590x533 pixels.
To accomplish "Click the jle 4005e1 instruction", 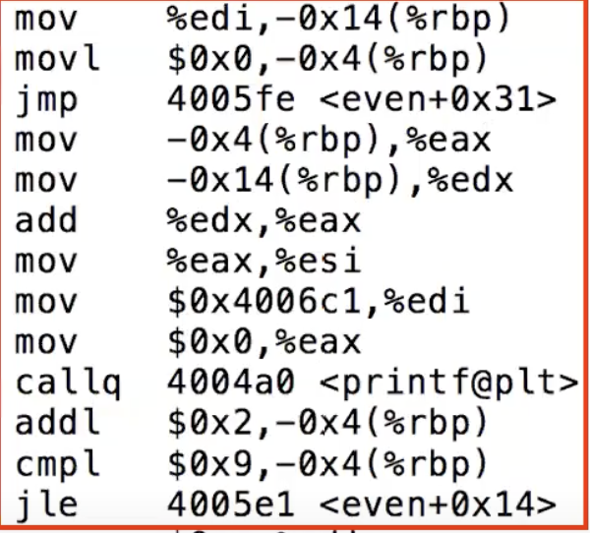I will [285, 504].
